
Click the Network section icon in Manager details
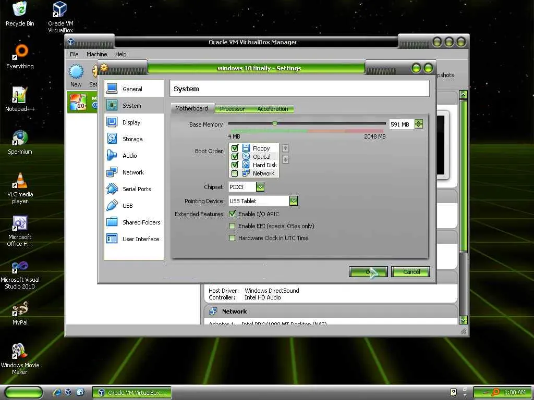213,311
